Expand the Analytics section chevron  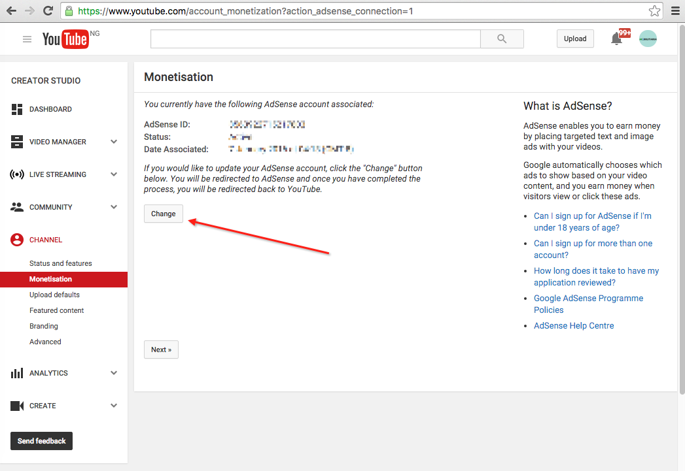114,373
